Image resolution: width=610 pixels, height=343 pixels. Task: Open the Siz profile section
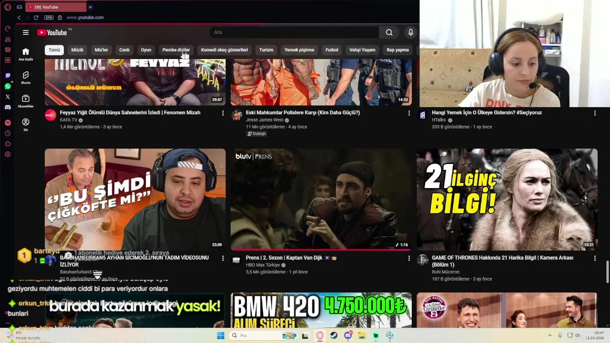tap(26, 125)
